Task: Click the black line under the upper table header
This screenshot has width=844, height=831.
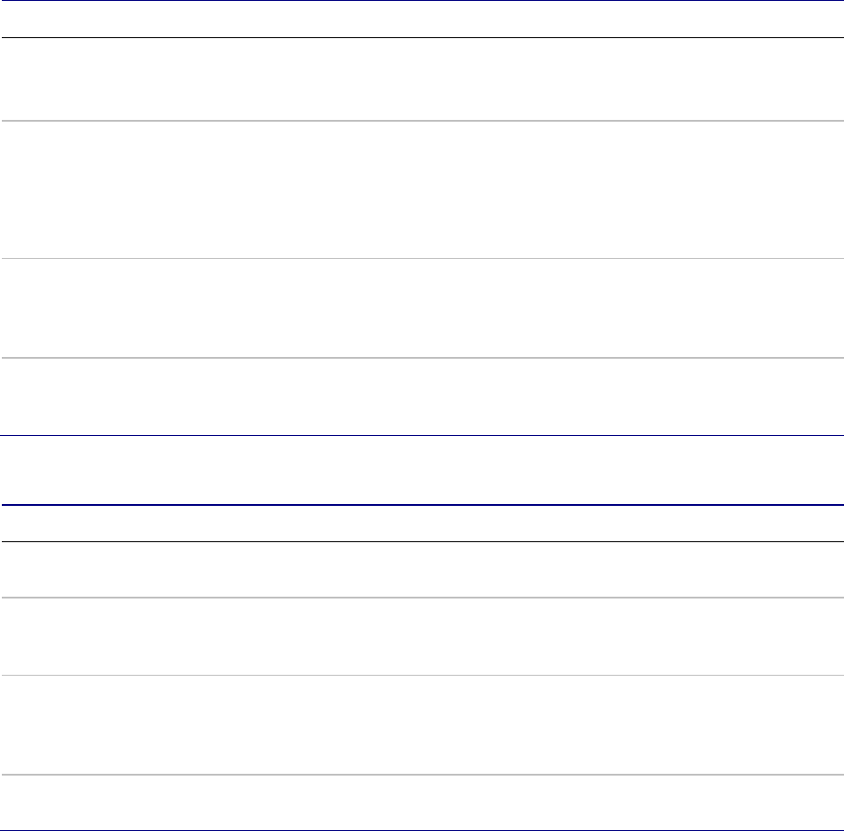Action: pos(422,37)
